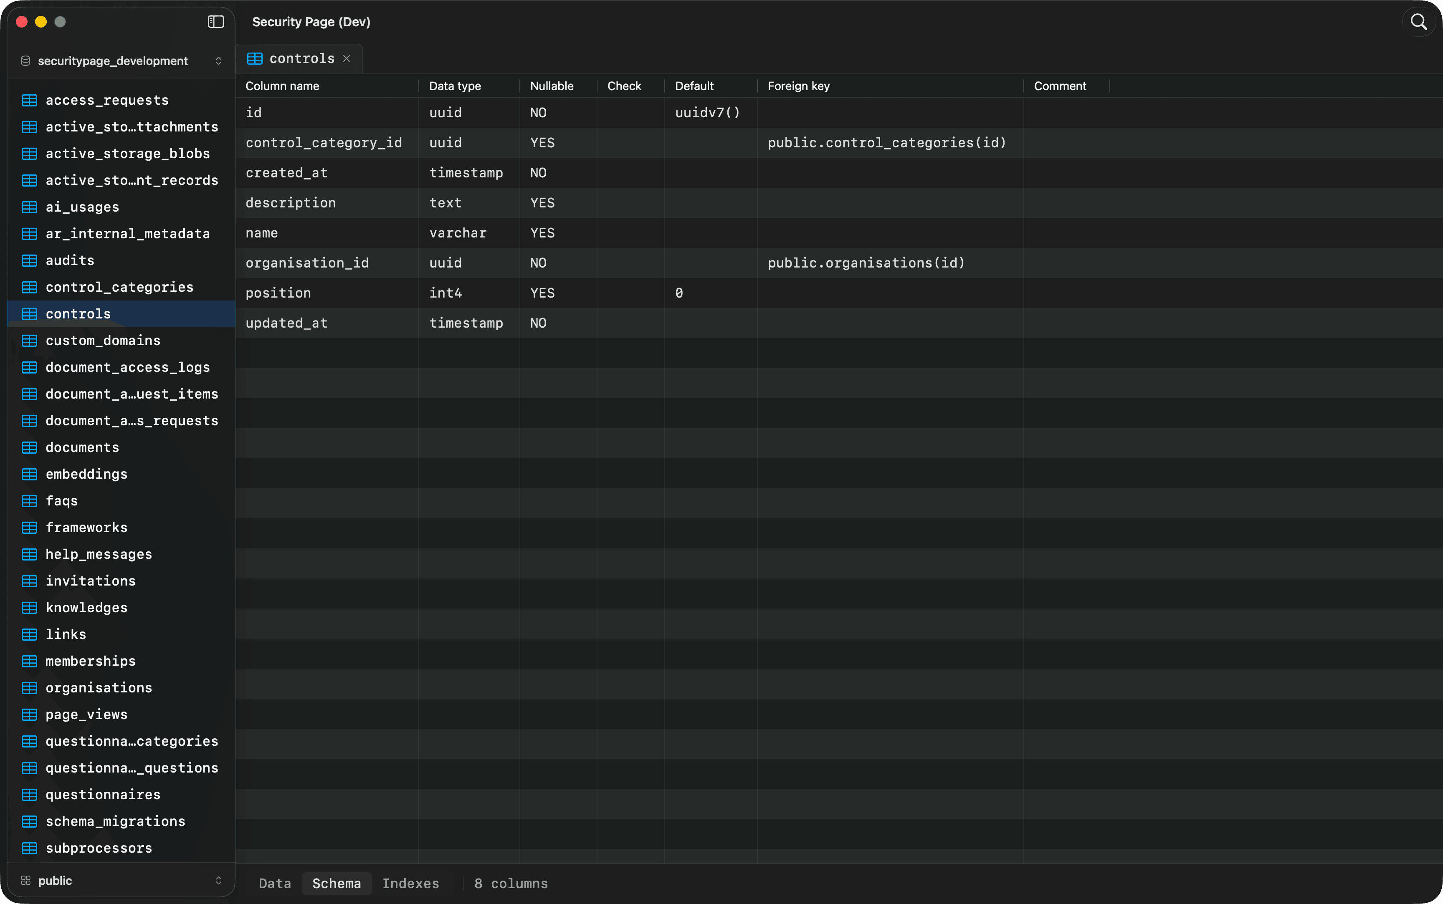
Task: Open the securitypage_development connection dropdown
Action: (218, 61)
